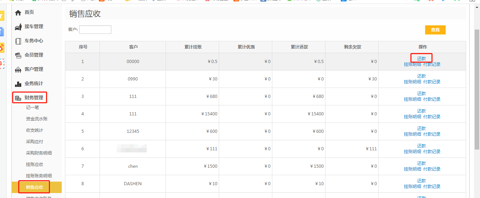This screenshot has height=198, width=480.
Task: Click the notebook icon for 车务中心
Action: click(x=18, y=41)
